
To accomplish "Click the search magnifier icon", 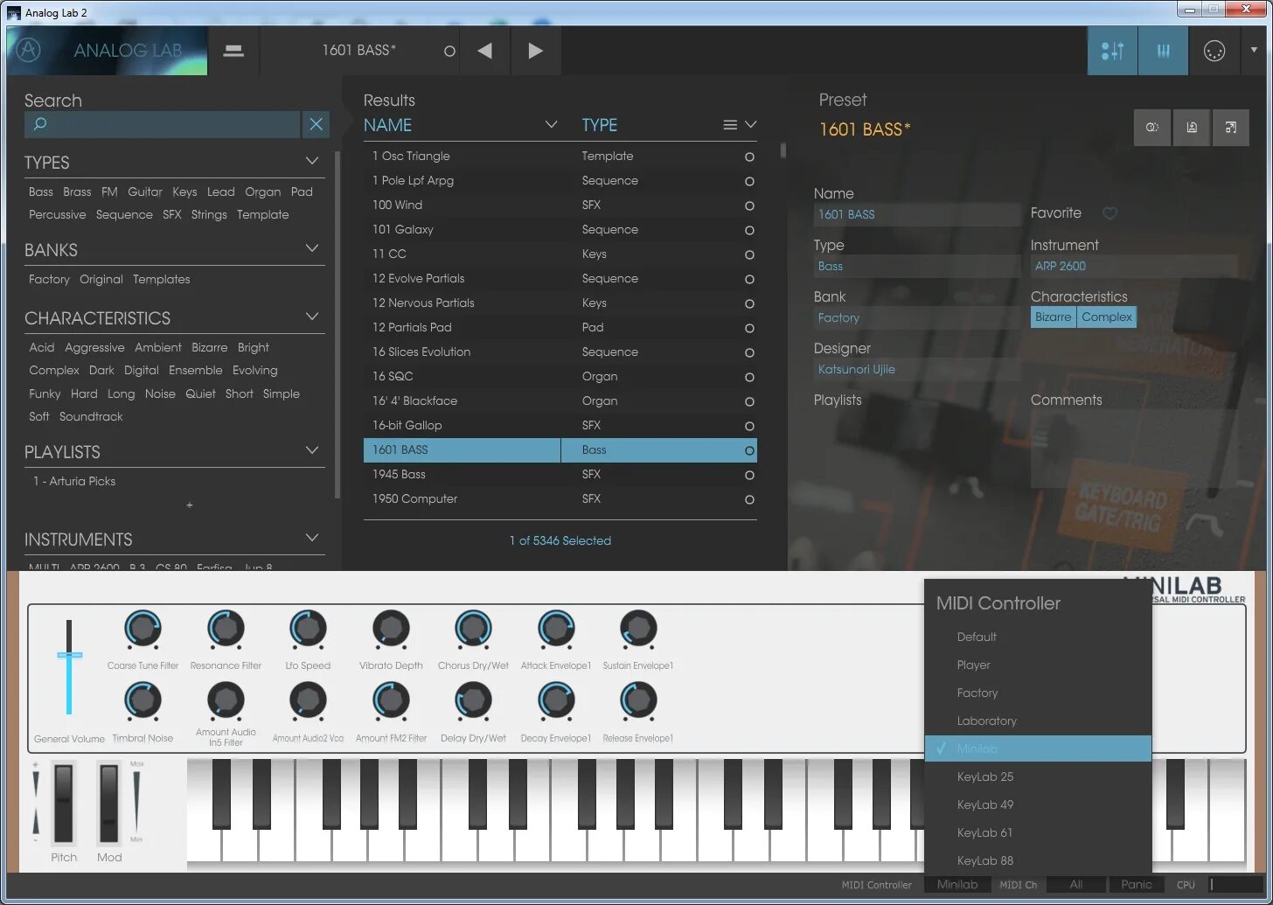I will tap(39, 124).
